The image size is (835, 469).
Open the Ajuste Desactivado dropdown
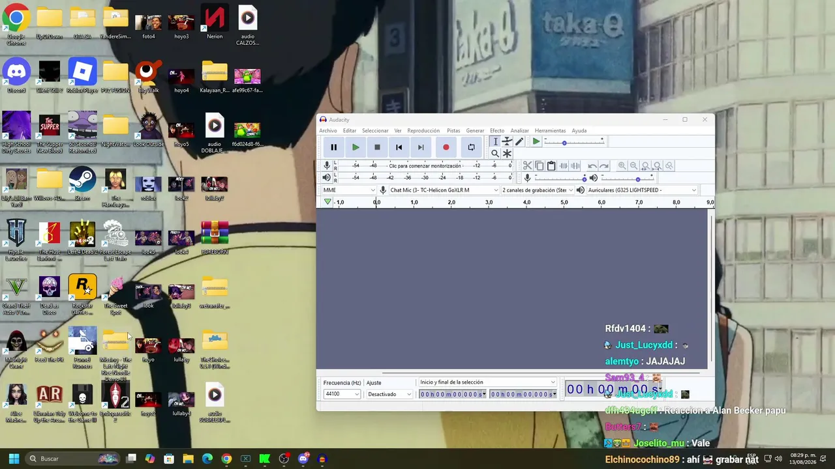pyautogui.click(x=389, y=394)
